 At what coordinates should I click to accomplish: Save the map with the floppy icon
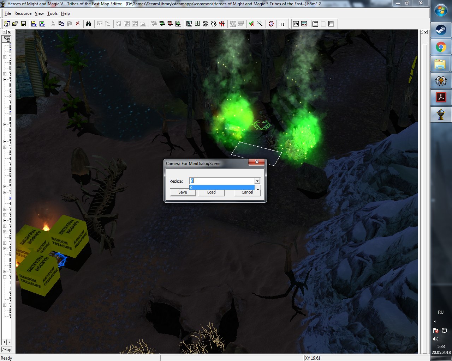[x=23, y=24]
